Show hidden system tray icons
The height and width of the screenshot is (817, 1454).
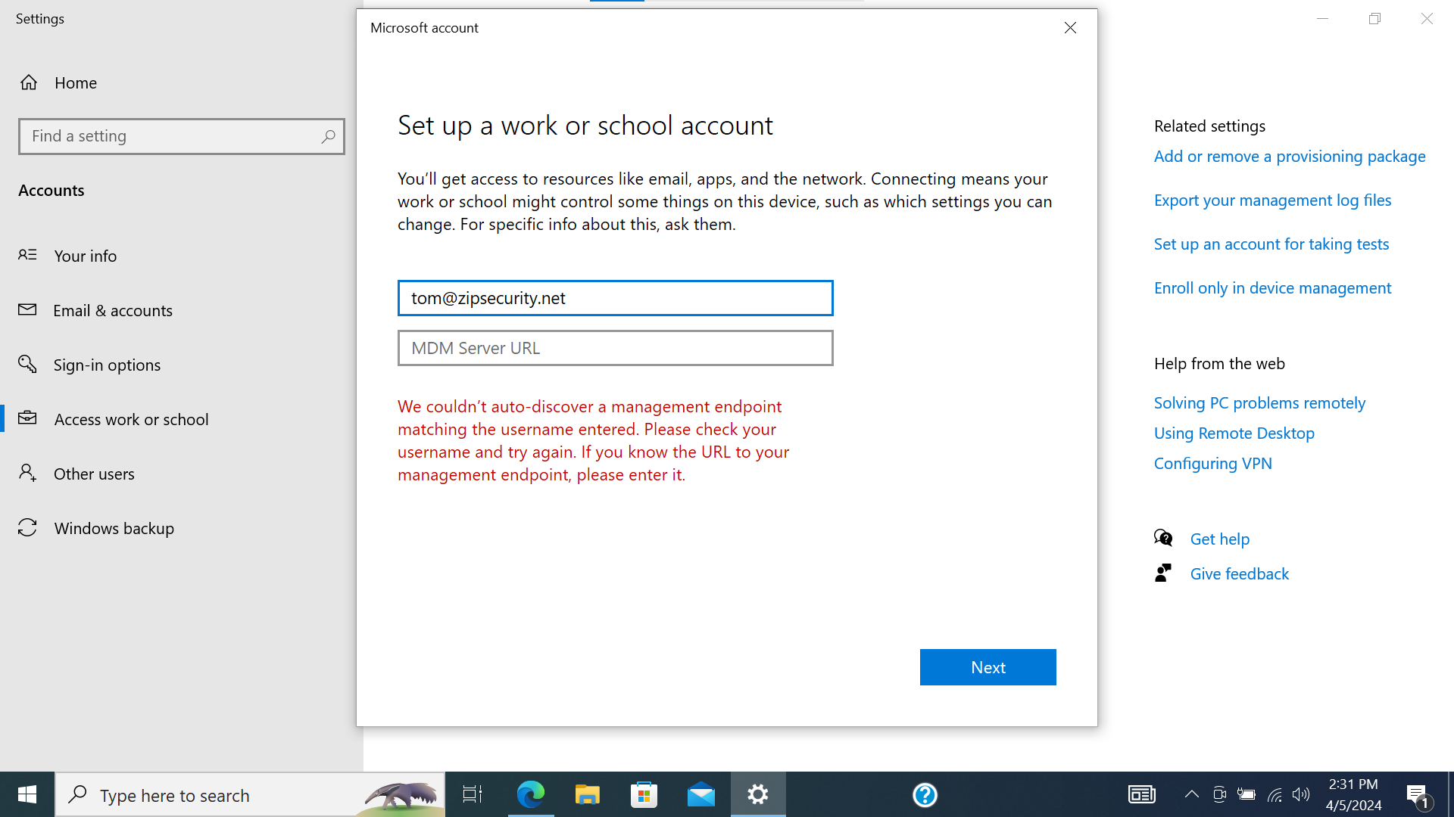tap(1191, 794)
